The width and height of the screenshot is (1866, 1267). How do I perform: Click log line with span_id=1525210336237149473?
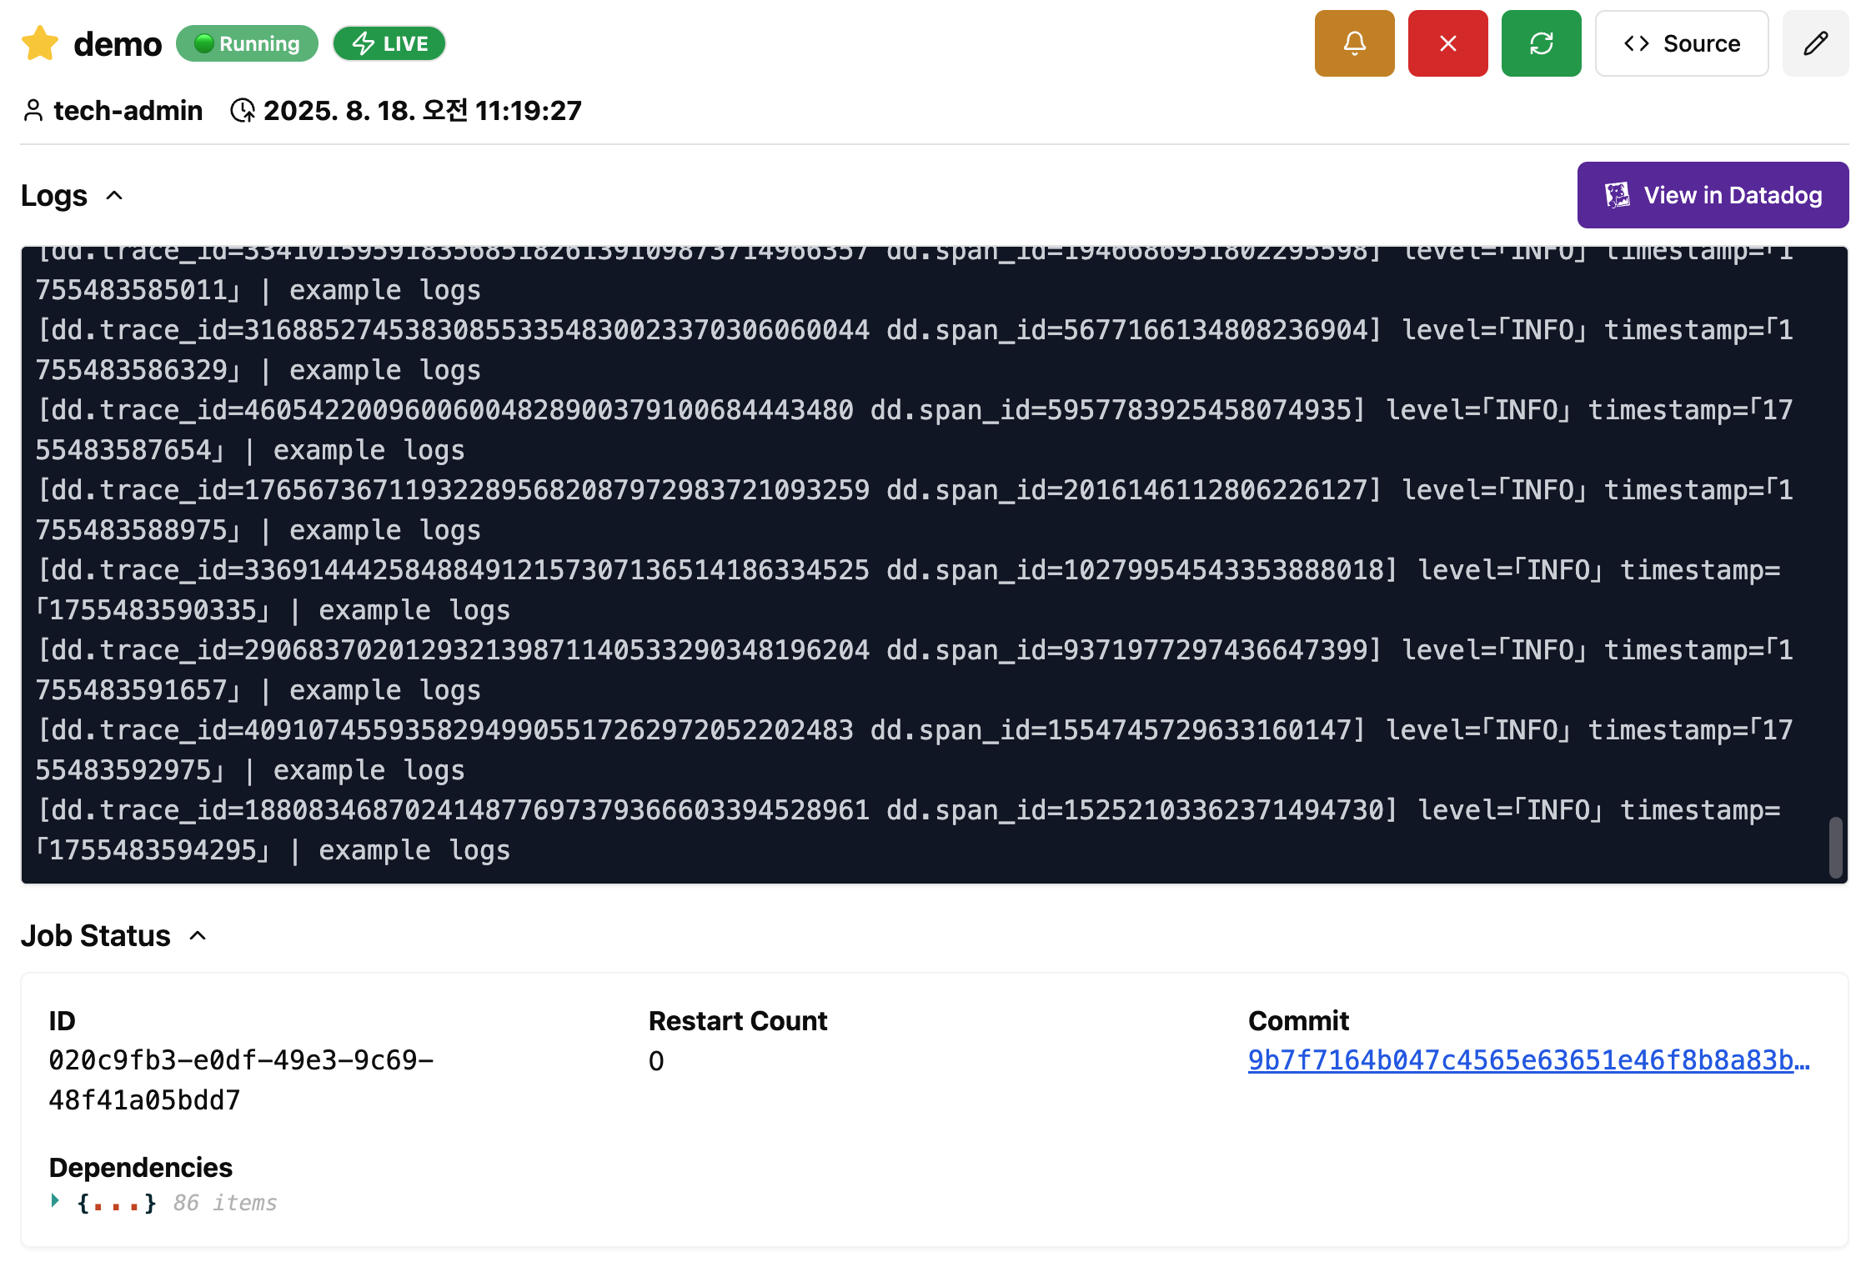click(x=909, y=830)
